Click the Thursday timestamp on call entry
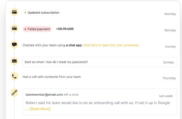 coord(169,78)
